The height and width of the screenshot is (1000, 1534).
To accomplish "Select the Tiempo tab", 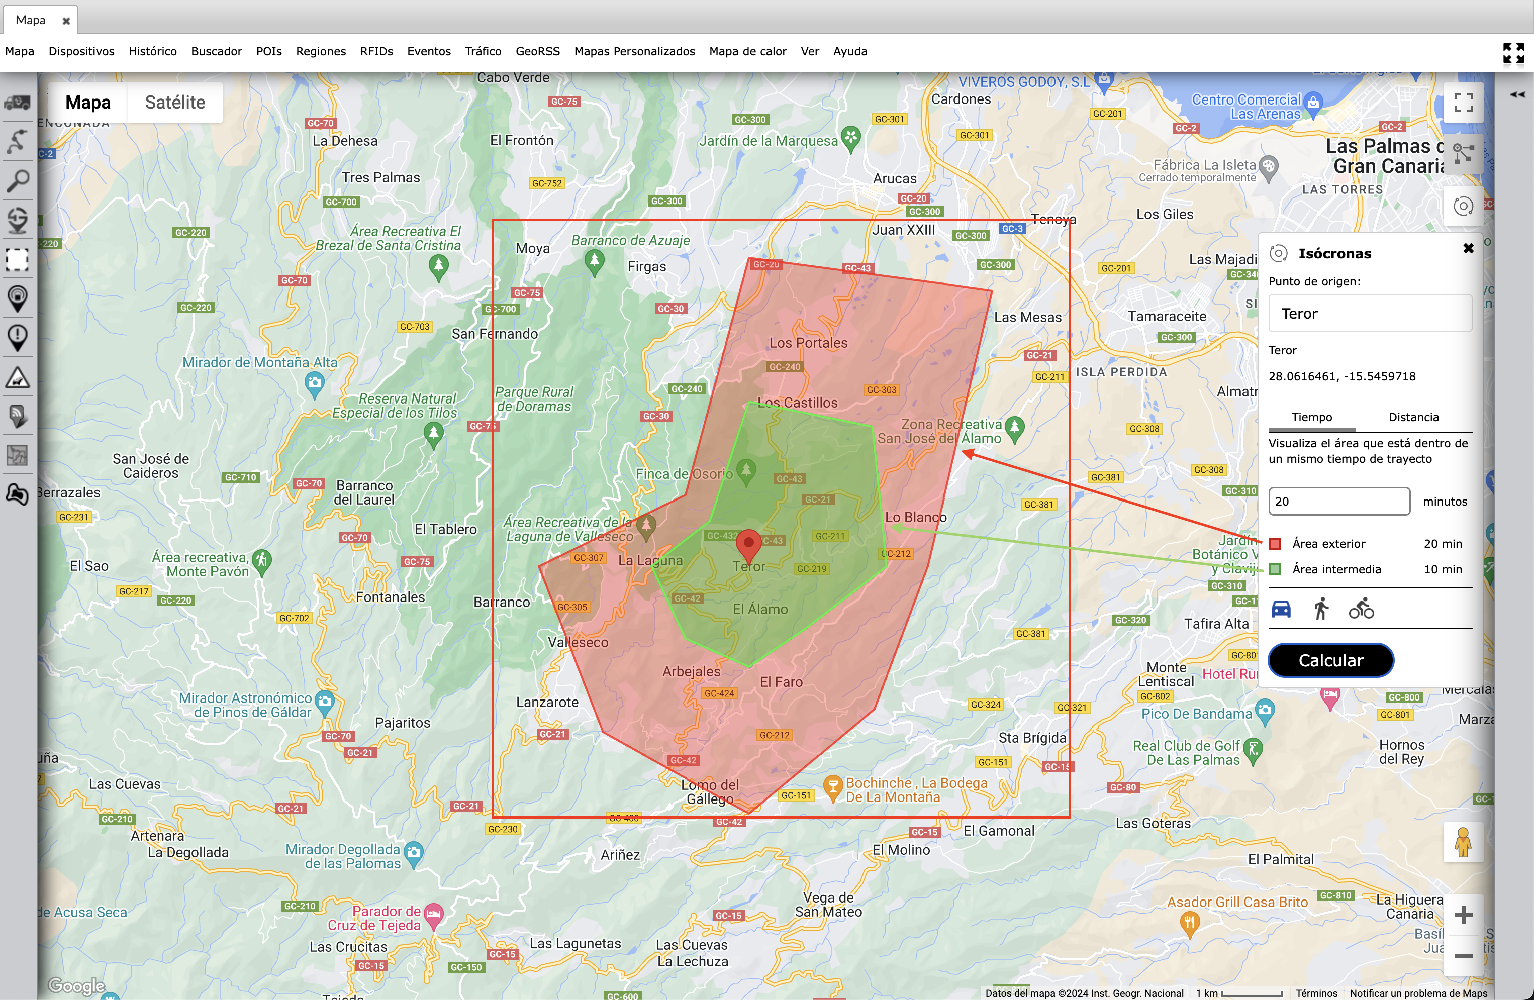I will point(1311,418).
